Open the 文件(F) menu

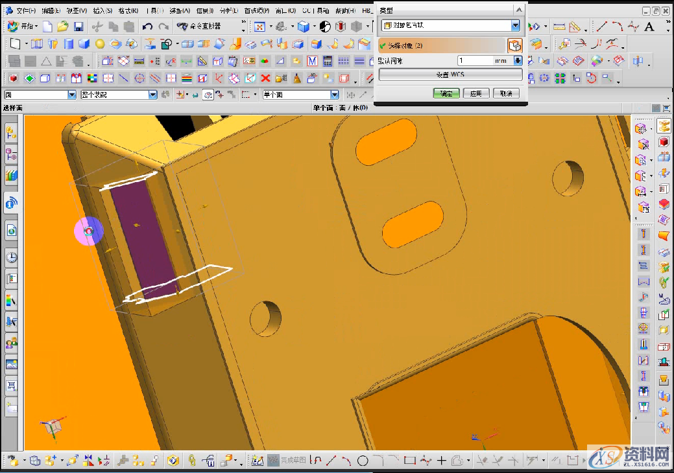[26, 11]
